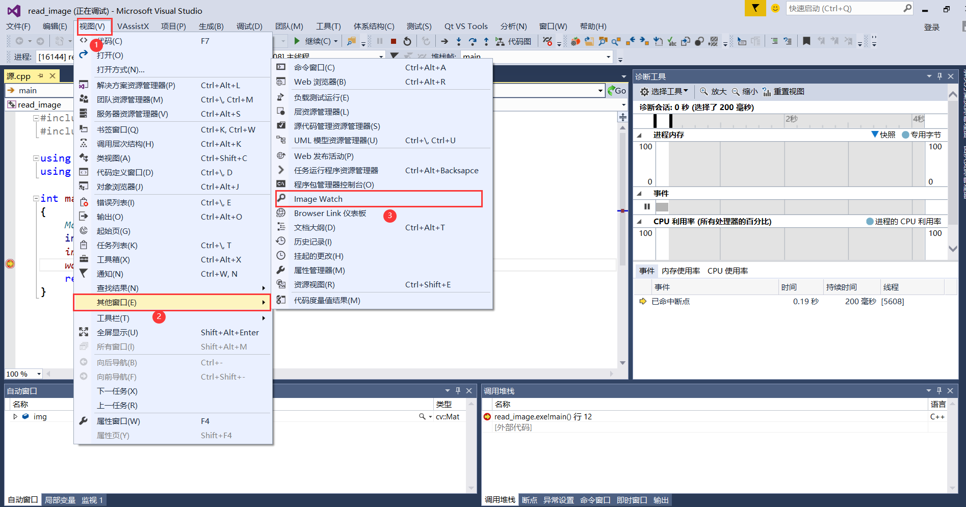Choose 文档大纲(D) from the submenu
The image size is (966, 507).
[383, 228]
